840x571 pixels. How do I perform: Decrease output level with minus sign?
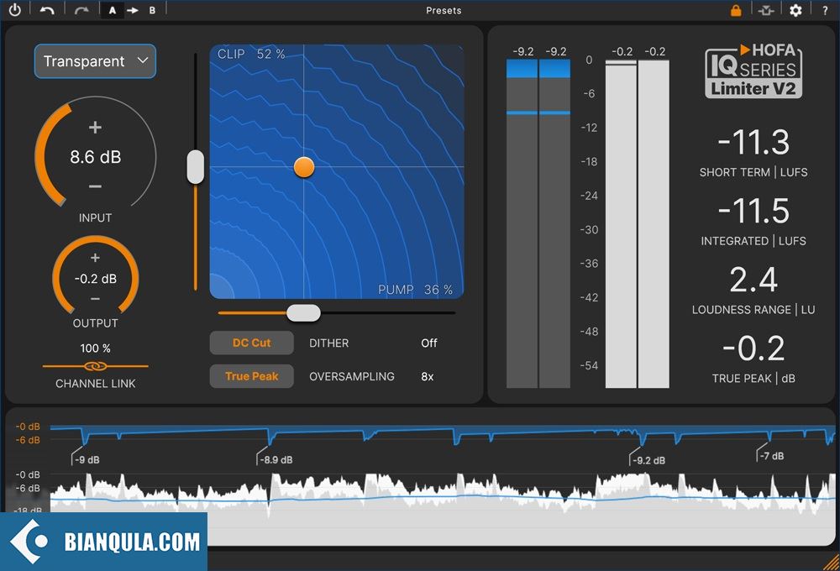[95, 298]
